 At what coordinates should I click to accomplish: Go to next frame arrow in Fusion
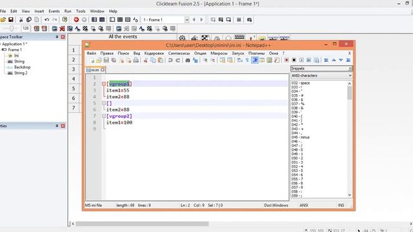click(201, 20)
